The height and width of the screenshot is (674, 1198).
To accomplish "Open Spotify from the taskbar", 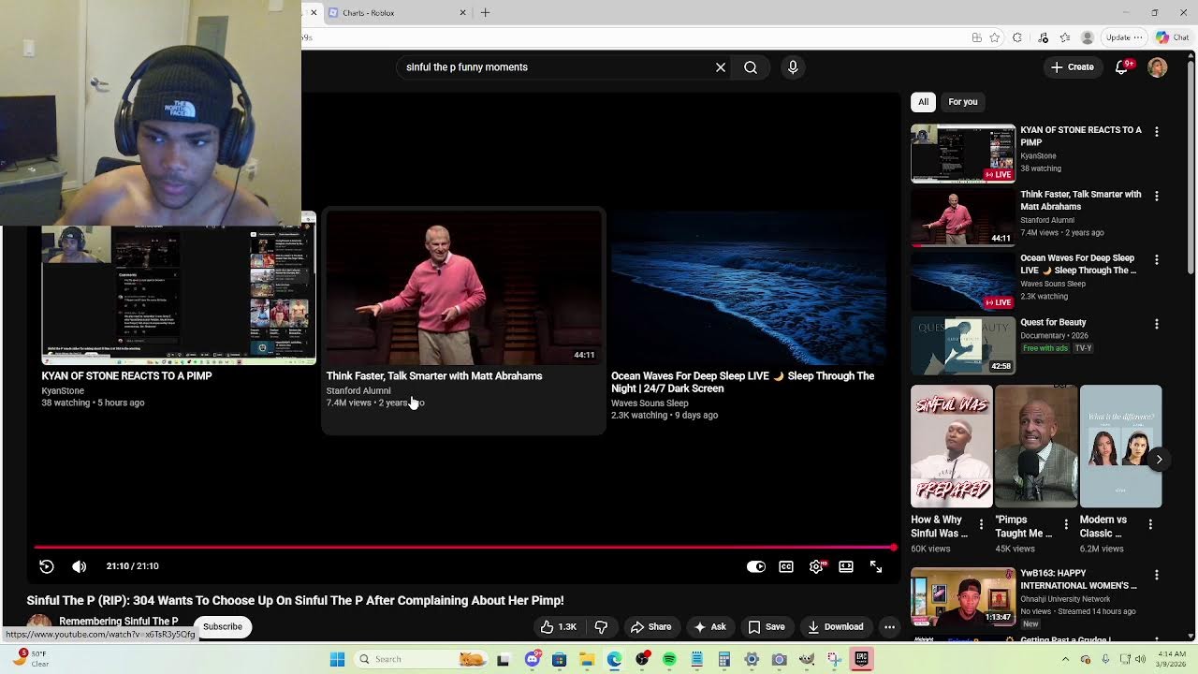I will 669,659.
